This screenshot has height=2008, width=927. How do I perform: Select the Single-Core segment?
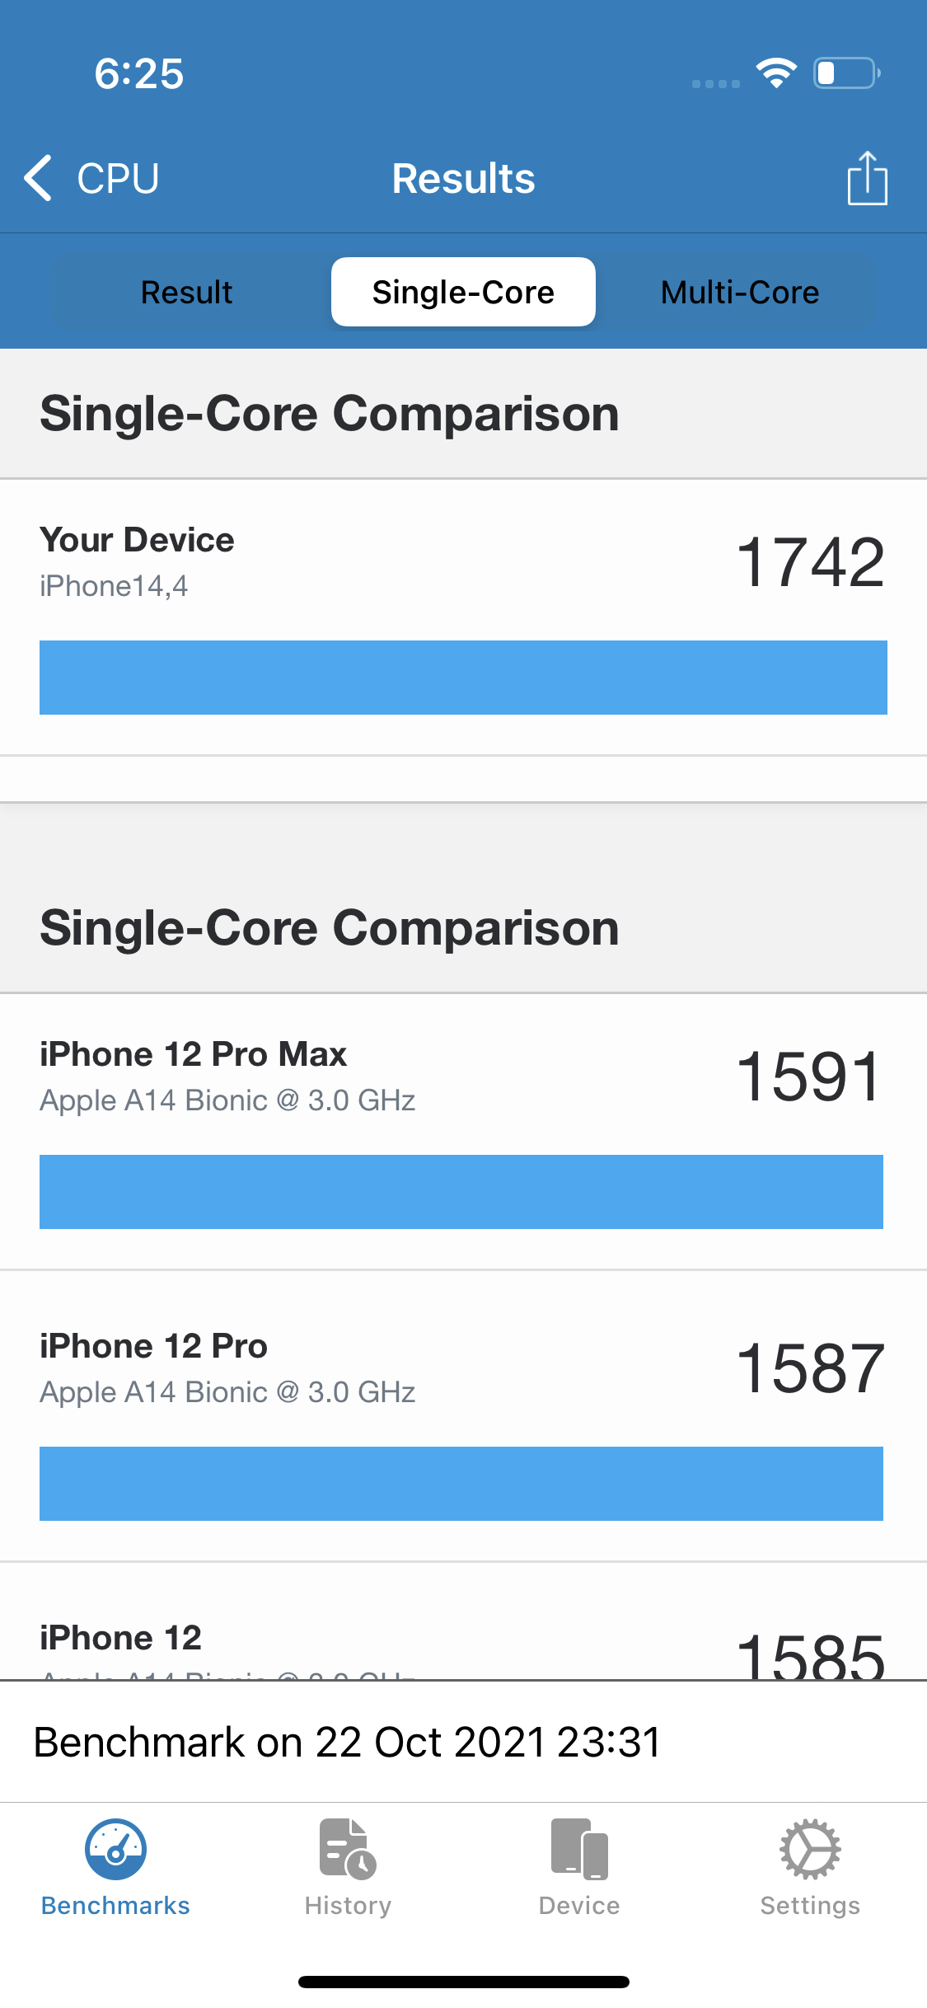tap(463, 293)
